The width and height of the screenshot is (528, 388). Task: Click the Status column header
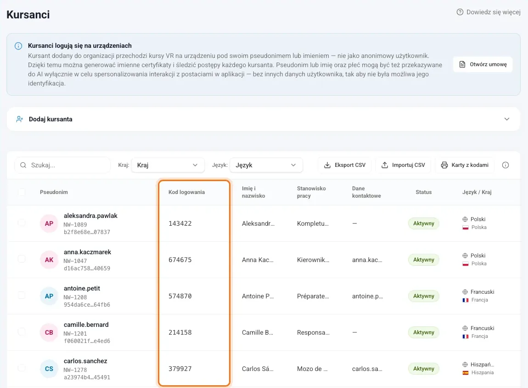point(423,192)
